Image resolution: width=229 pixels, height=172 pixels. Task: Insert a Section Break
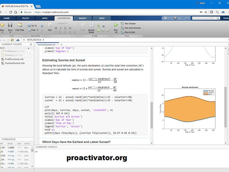pos(91,28)
